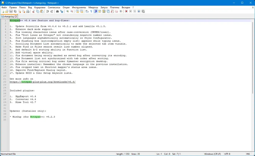Play back the recorded macro
Image resolution: width=255 pixels, height=156 pixels.
click(x=135, y=11)
